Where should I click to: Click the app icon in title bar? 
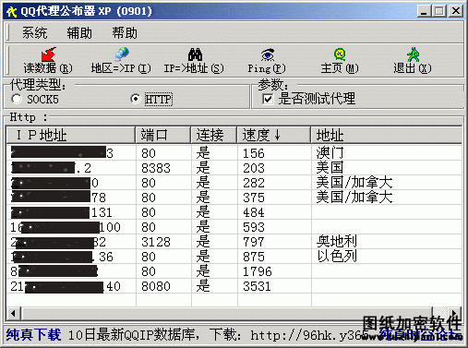(x=11, y=12)
